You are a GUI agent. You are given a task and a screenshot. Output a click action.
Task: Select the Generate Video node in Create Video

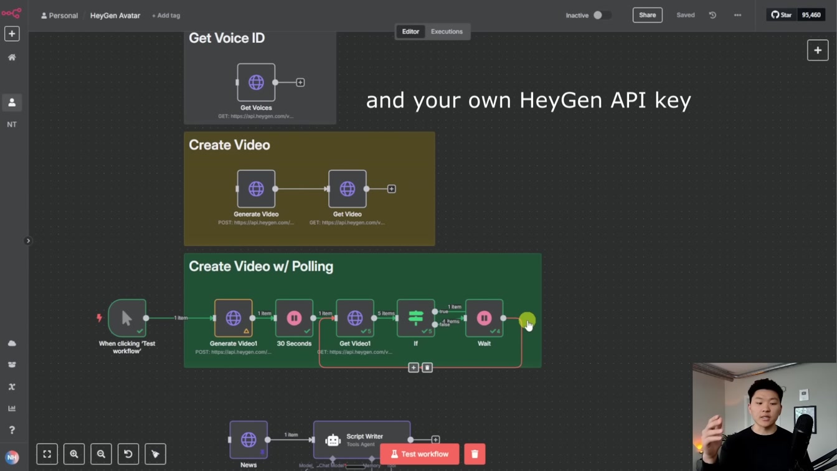click(x=256, y=189)
